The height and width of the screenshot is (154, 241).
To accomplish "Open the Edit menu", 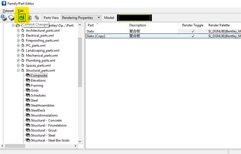I will pos(21,11).
